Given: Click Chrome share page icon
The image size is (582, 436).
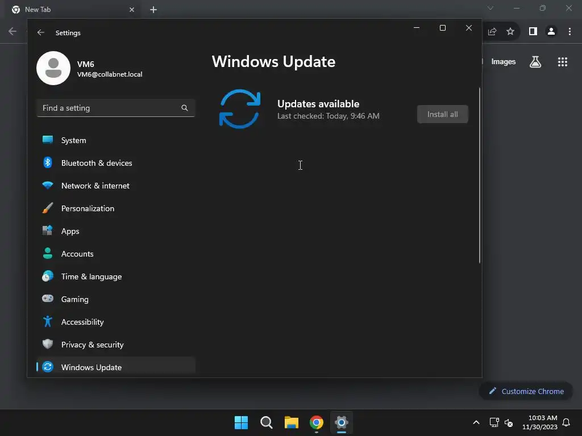Looking at the screenshot, I should click(492, 32).
